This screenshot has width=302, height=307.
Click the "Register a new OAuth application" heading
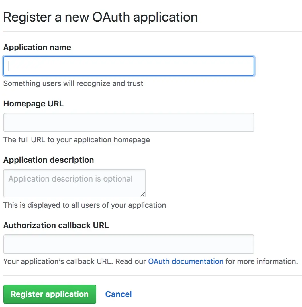(100, 17)
